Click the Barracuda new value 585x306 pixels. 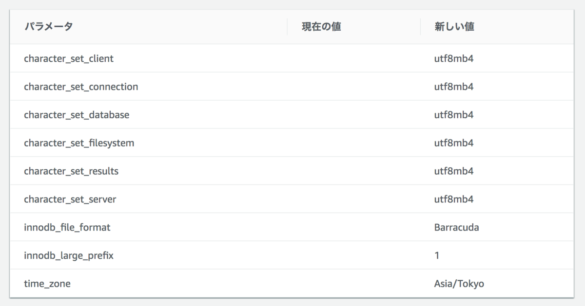tap(456, 228)
